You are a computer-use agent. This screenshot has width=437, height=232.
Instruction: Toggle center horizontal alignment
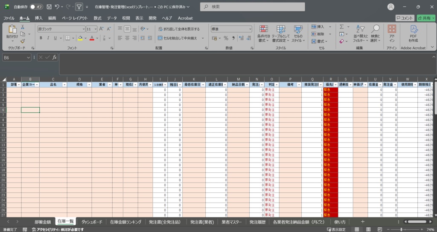pos(127,38)
